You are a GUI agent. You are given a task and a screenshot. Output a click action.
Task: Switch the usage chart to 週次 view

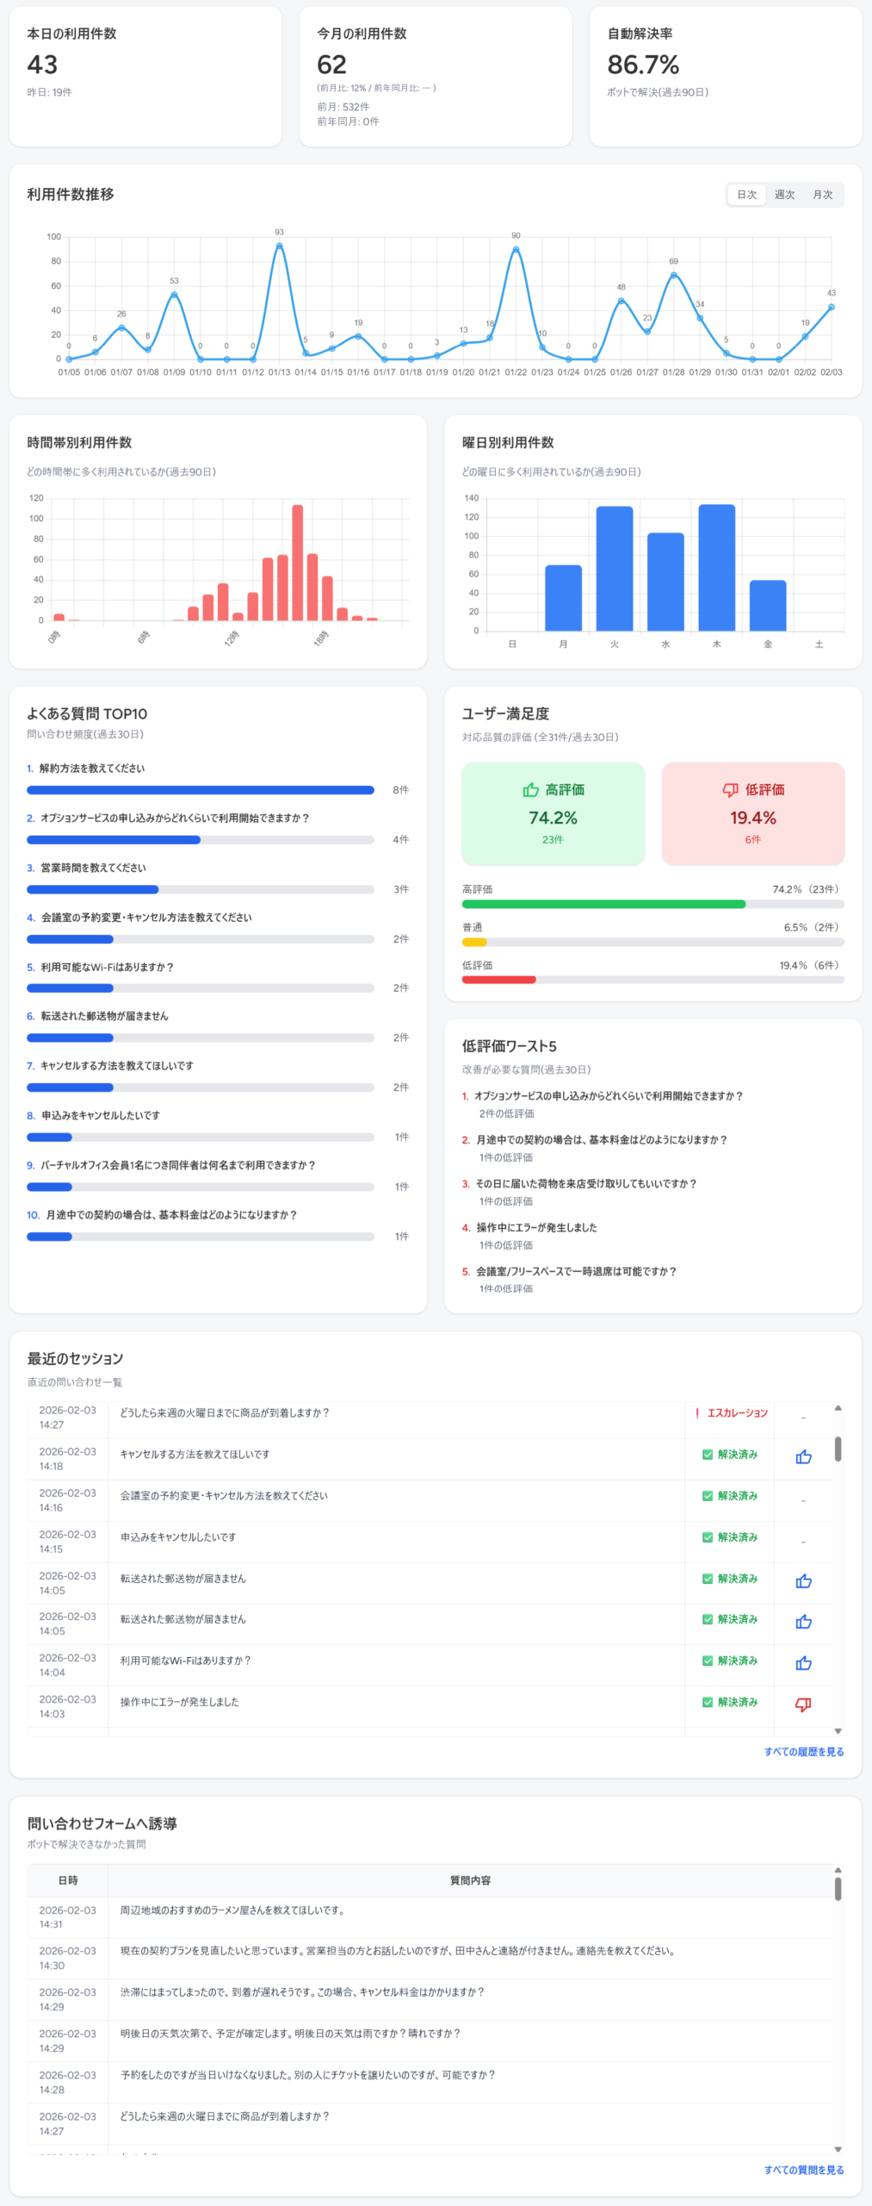tap(784, 195)
